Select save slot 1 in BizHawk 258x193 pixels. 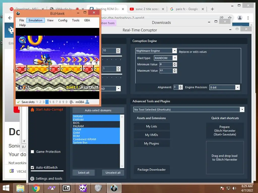click(x=37, y=102)
